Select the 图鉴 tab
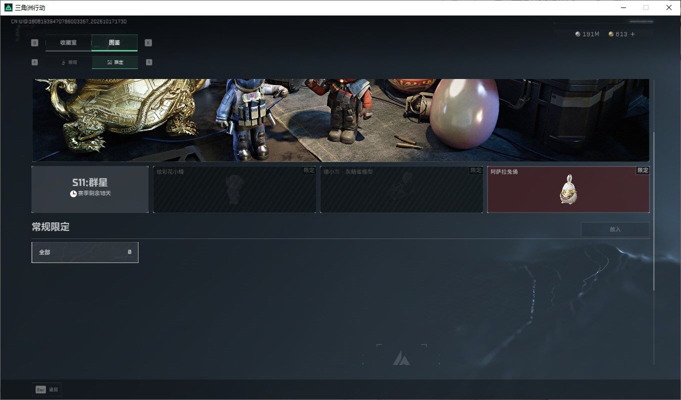 (x=114, y=42)
